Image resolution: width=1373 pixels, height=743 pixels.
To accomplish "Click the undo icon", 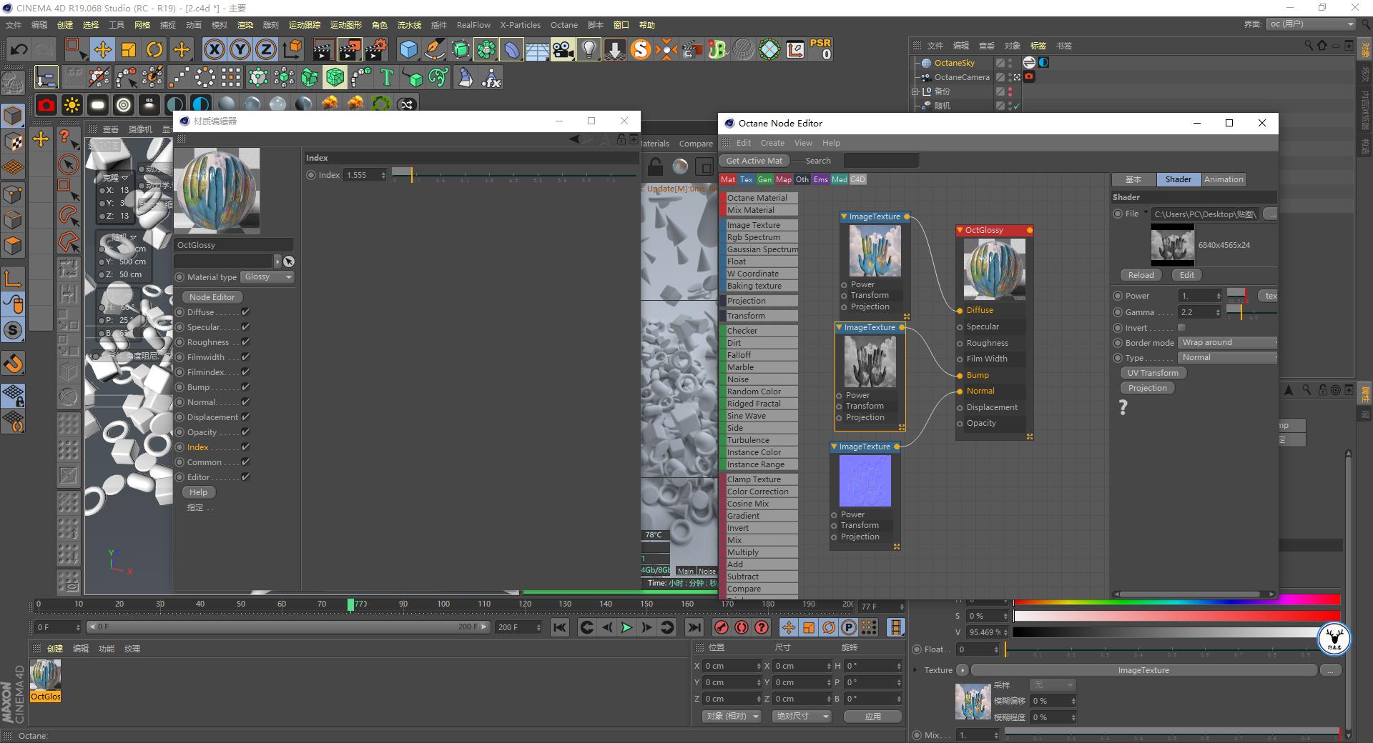I will tap(18, 49).
